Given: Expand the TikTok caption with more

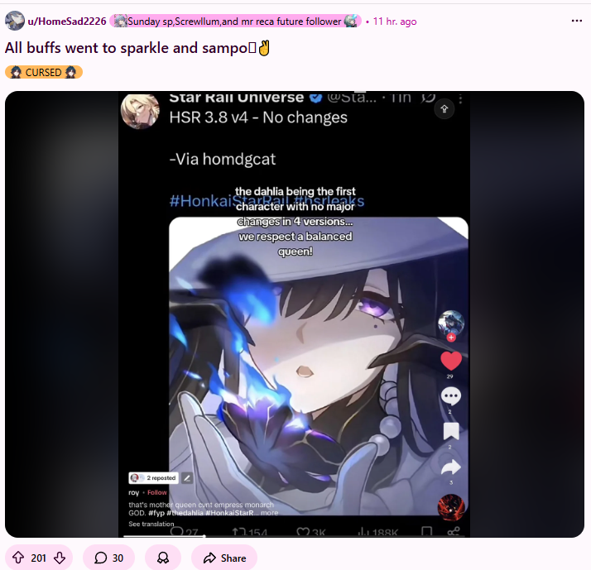Looking at the screenshot, I should click(x=270, y=513).
